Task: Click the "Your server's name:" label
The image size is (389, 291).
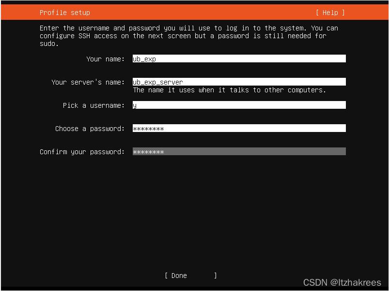Action: tap(88, 82)
